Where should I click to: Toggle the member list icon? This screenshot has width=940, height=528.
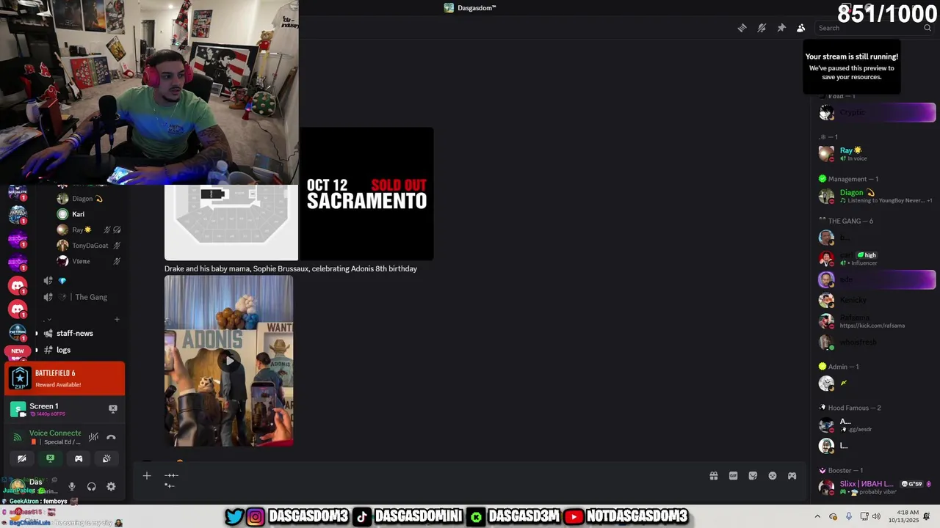(x=801, y=28)
